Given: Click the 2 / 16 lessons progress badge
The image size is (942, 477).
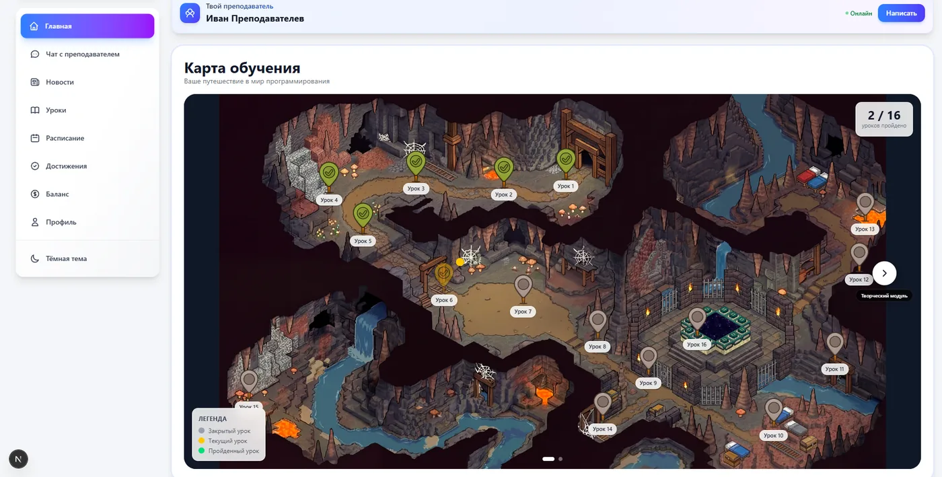Looking at the screenshot, I should pos(884,119).
